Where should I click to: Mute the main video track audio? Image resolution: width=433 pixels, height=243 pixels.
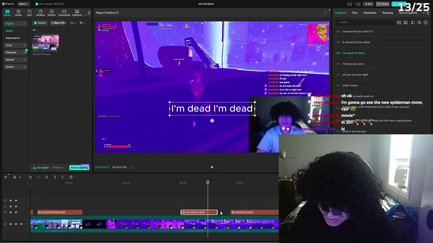tap(21, 224)
